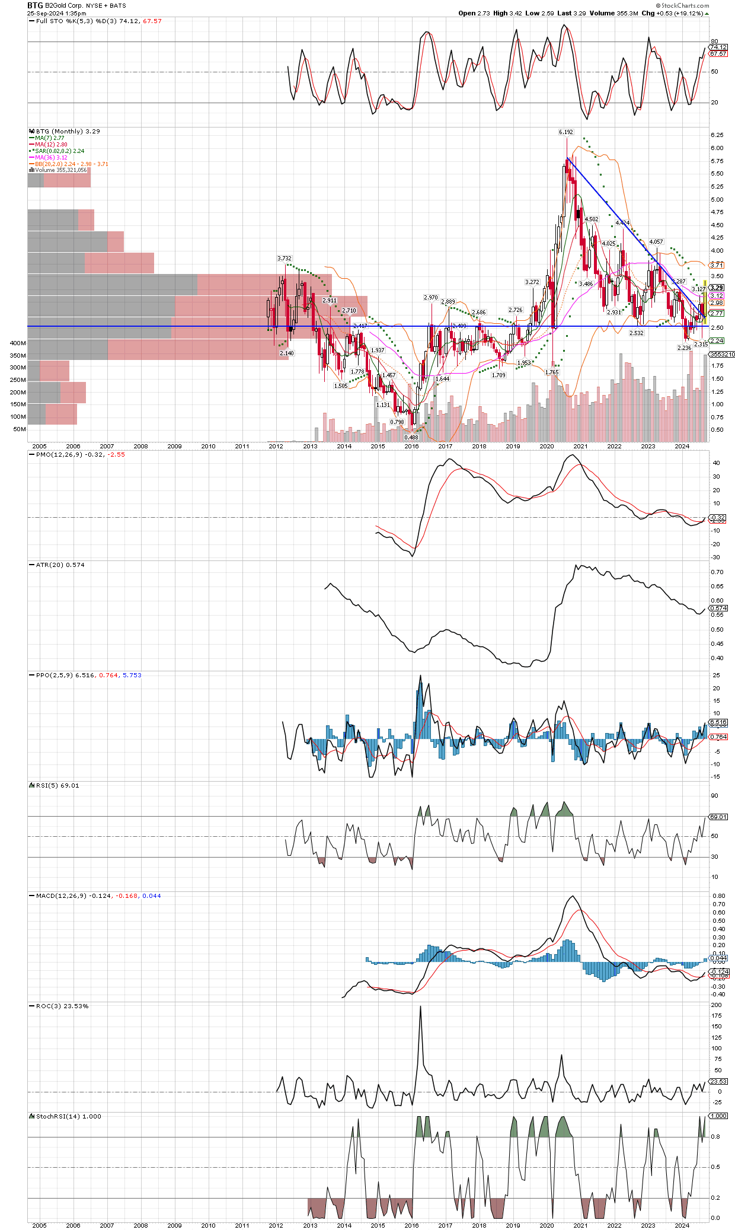Click the 50M volume scale label

point(20,429)
